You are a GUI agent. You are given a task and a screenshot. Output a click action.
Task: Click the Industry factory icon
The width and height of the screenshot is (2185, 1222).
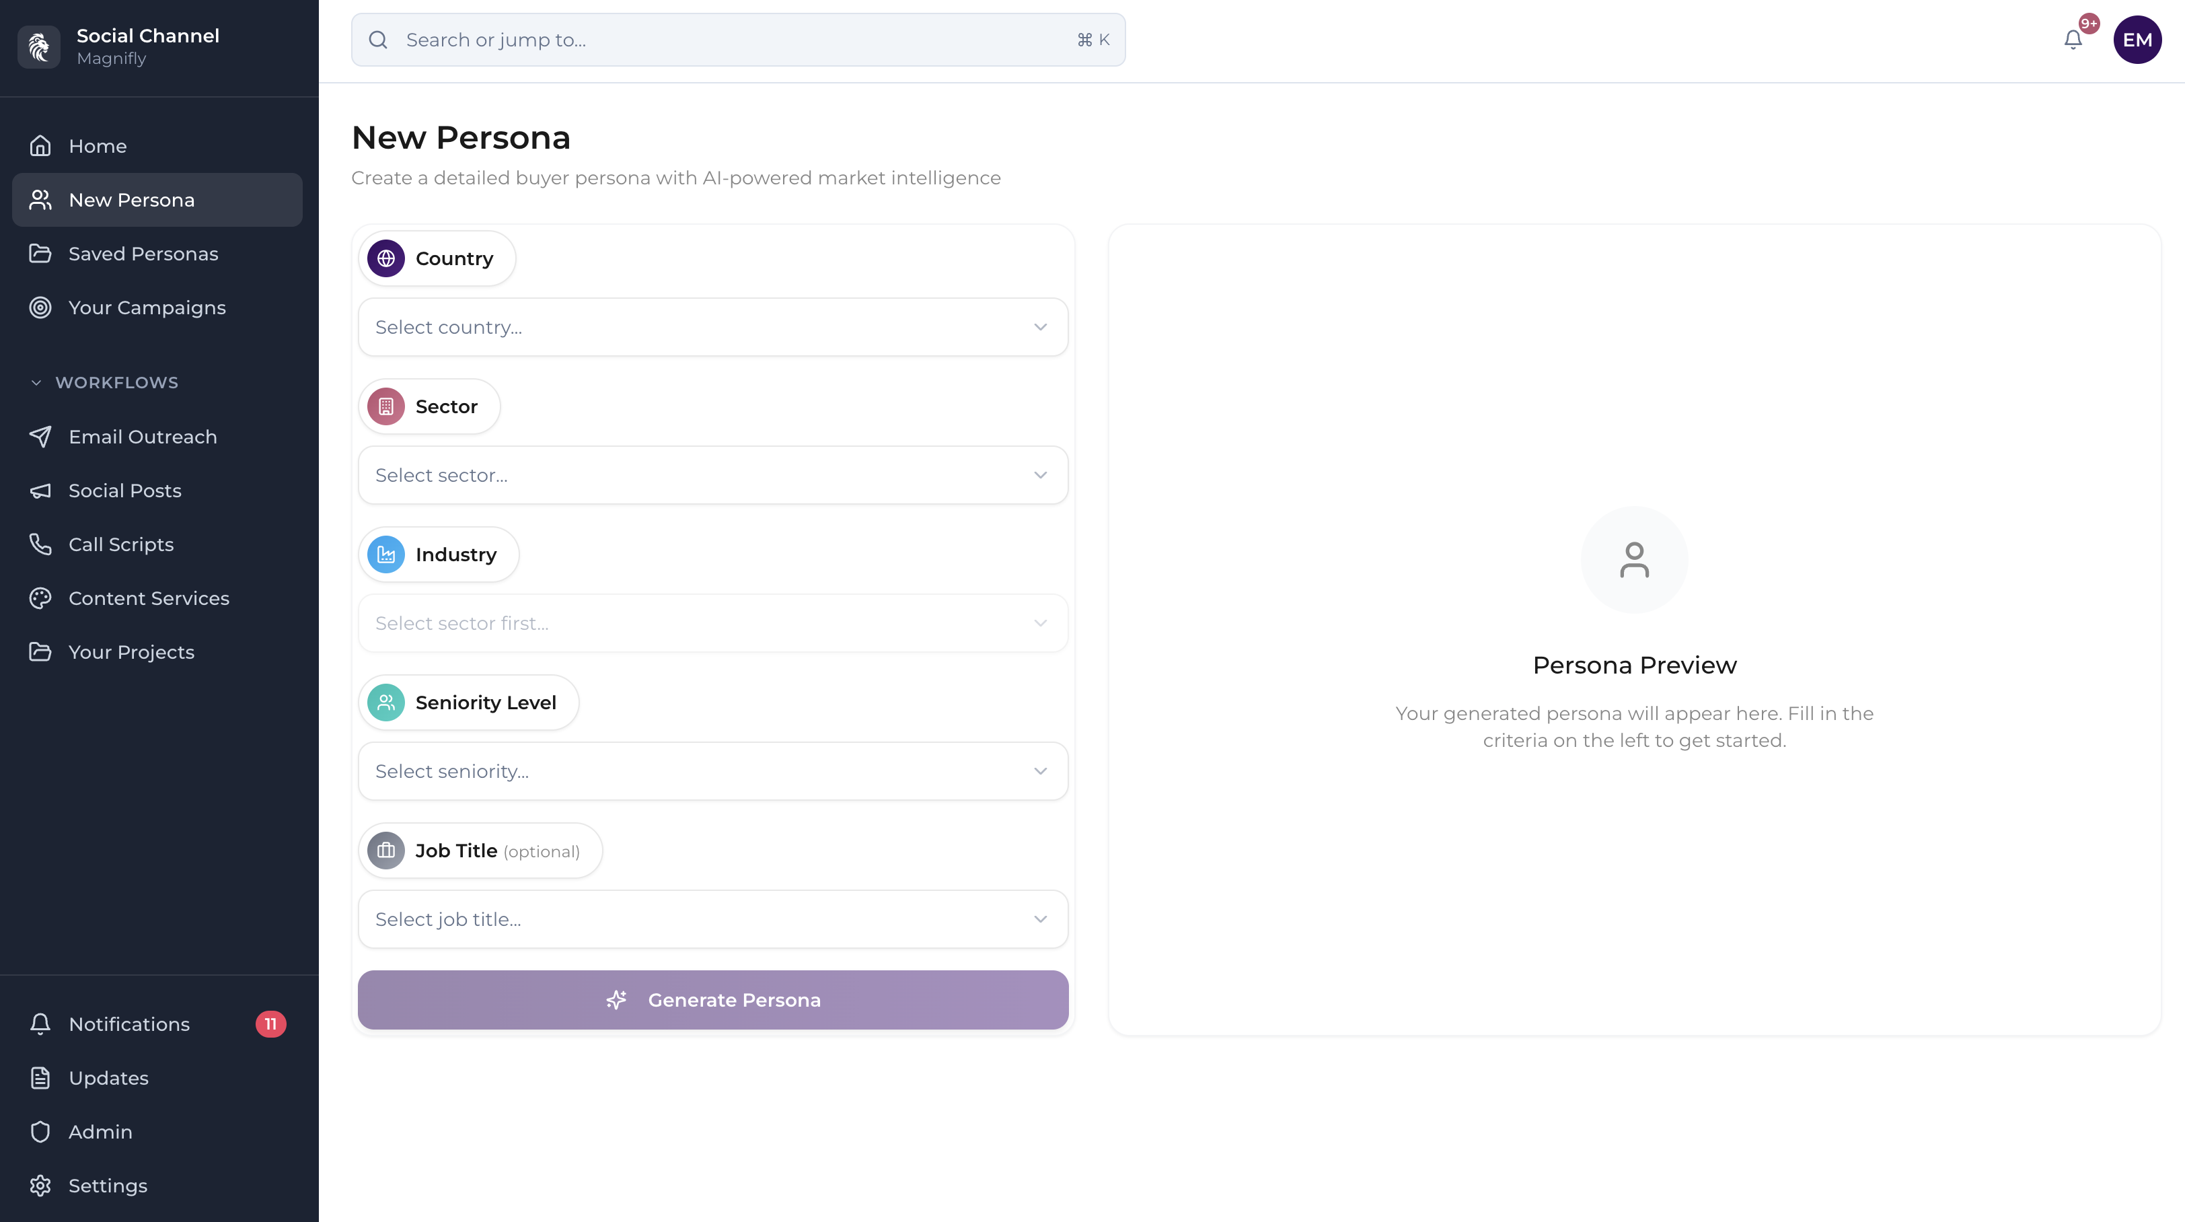point(386,554)
